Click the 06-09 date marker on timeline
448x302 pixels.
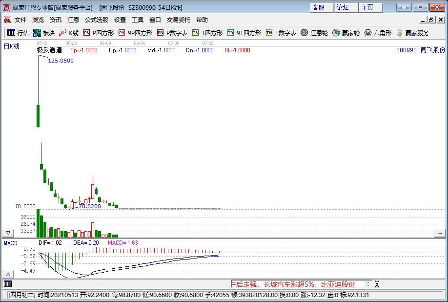pyautogui.click(x=105, y=43)
